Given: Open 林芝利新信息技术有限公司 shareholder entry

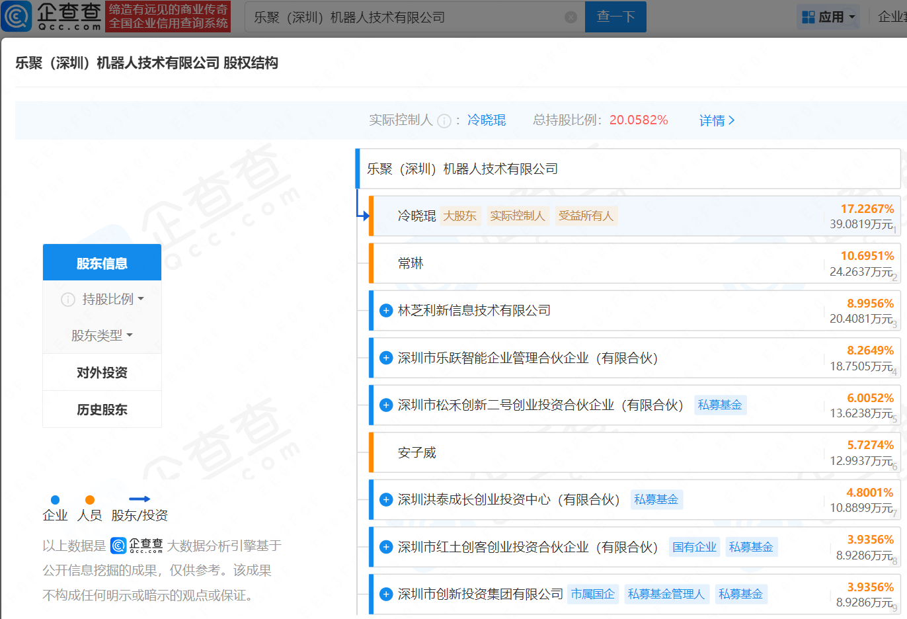Looking at the screenshot, I should 474,310.
